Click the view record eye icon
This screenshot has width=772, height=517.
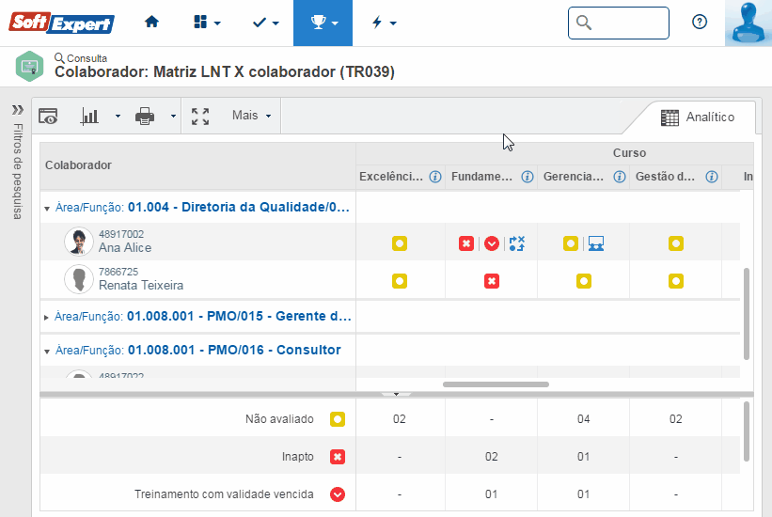pos(48,116)
